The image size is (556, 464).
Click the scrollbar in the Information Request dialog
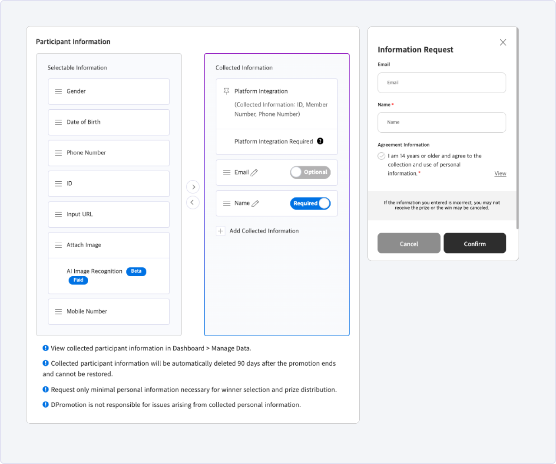coord(517,130)
